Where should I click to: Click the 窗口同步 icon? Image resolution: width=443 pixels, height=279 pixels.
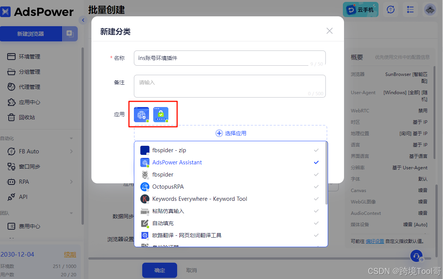coord(11,167)
